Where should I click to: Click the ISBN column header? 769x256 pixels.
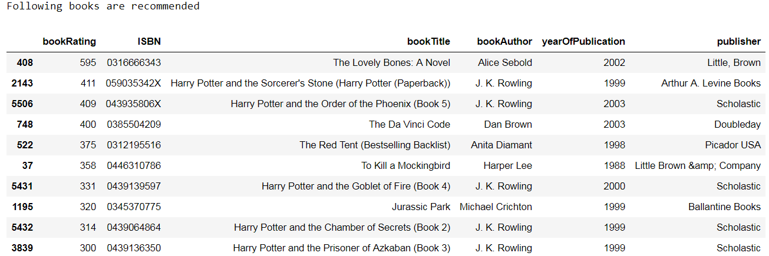150,41
